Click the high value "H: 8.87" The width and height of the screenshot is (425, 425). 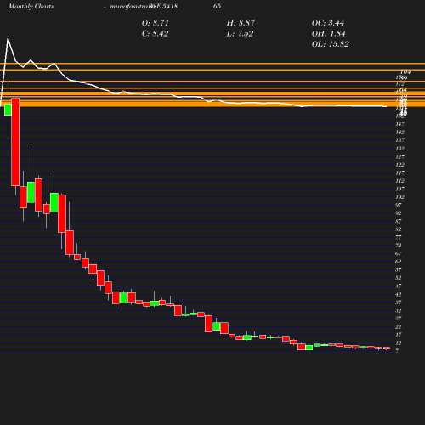pos(241,23)
